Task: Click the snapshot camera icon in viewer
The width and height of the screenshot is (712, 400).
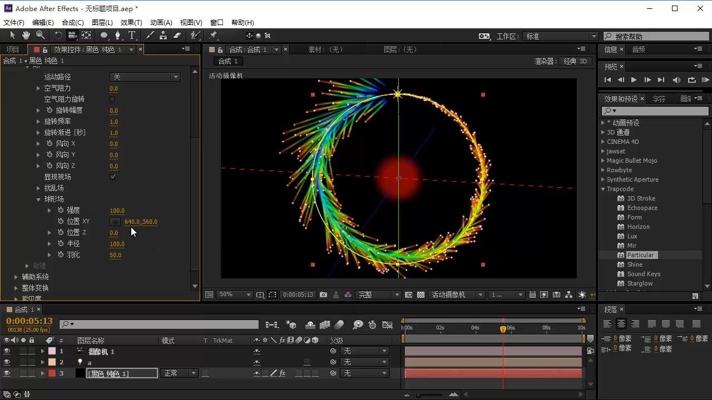Action: point(323,295)
